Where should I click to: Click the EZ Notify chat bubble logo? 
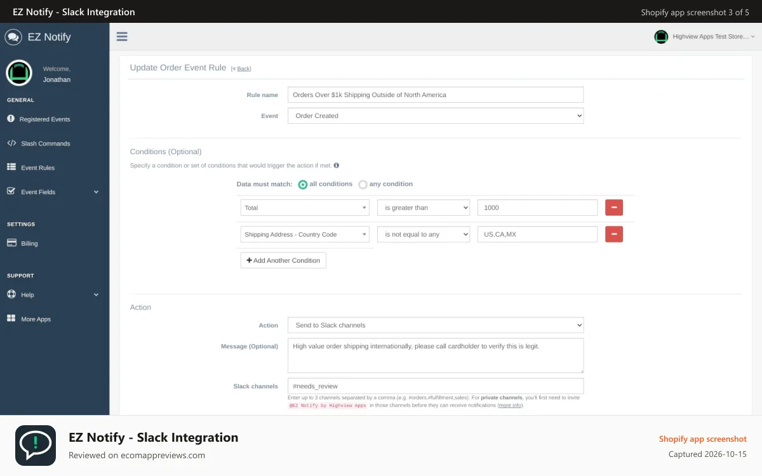(13, 37)
